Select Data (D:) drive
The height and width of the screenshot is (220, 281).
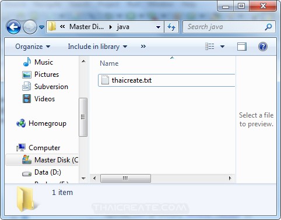click(x=48, y=172)
